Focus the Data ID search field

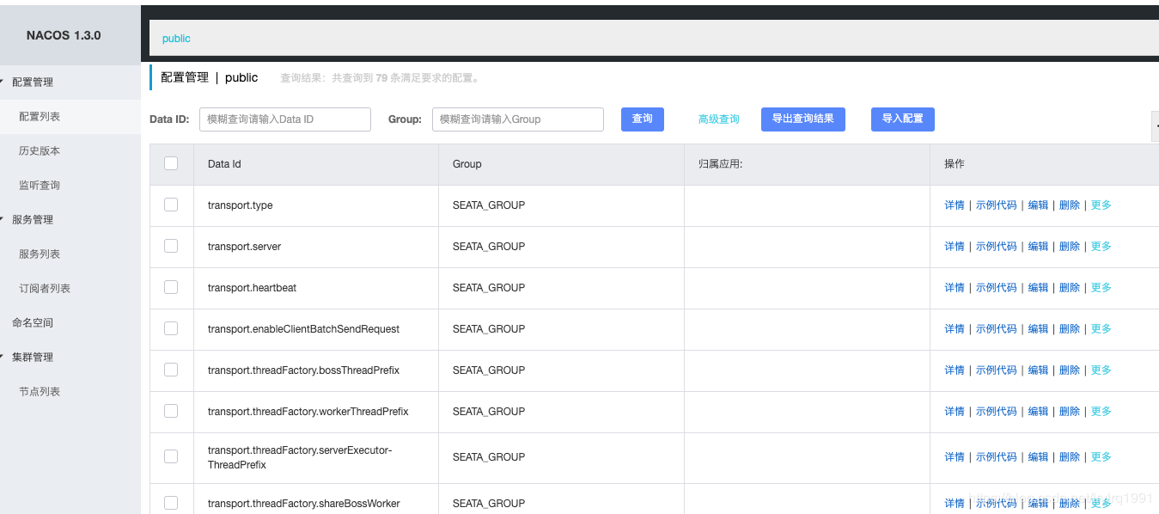(x=285, y=119)
